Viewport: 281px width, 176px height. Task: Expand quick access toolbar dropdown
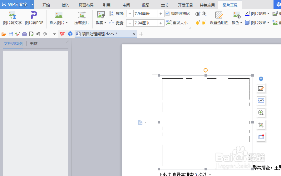point(54,34)
